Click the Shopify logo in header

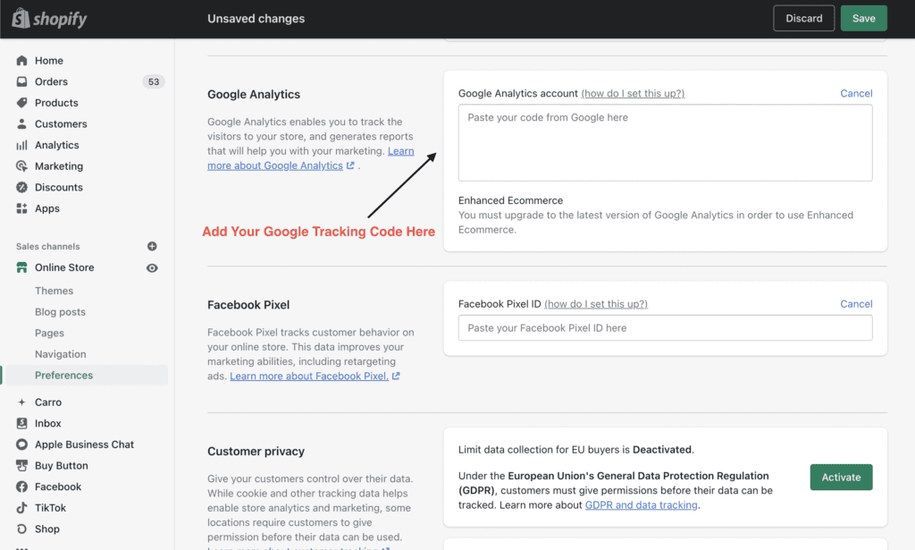50,19
